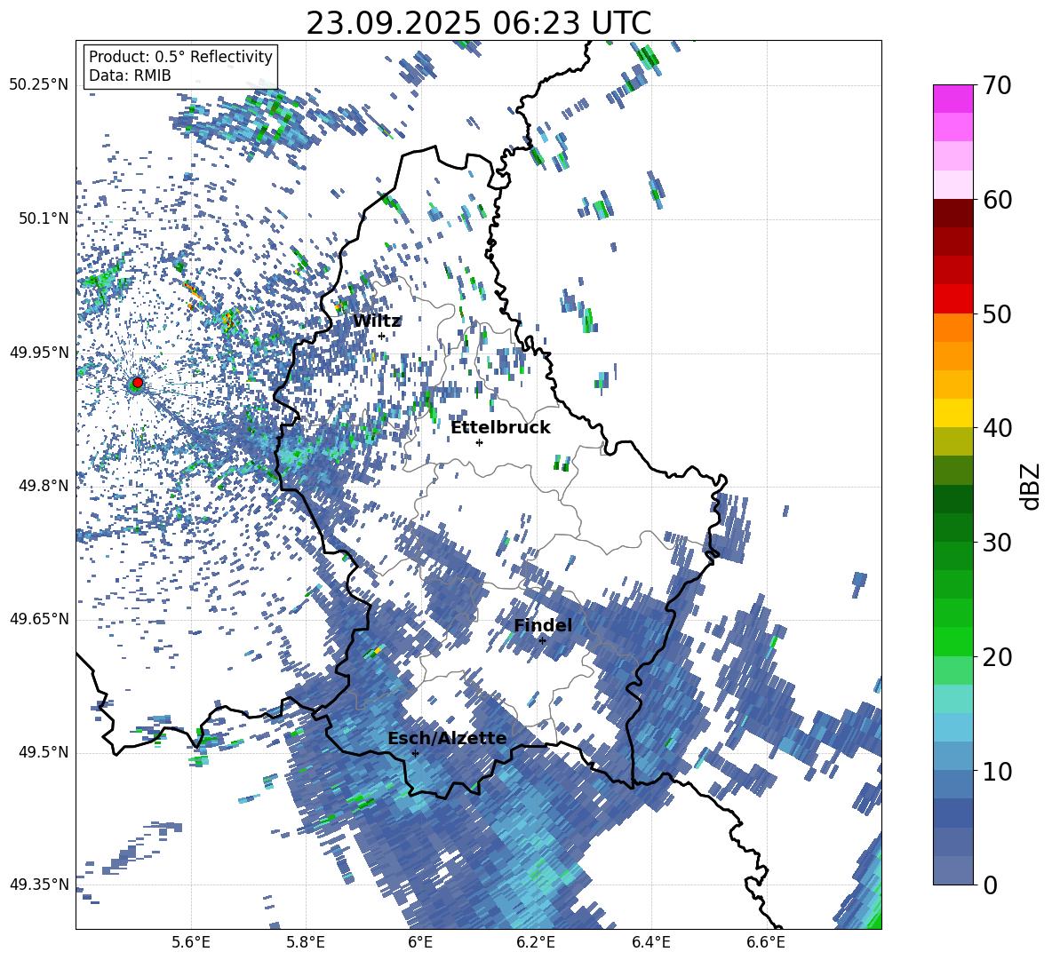
Task: Click the Esch/Alzette city label
Action: 448,738
